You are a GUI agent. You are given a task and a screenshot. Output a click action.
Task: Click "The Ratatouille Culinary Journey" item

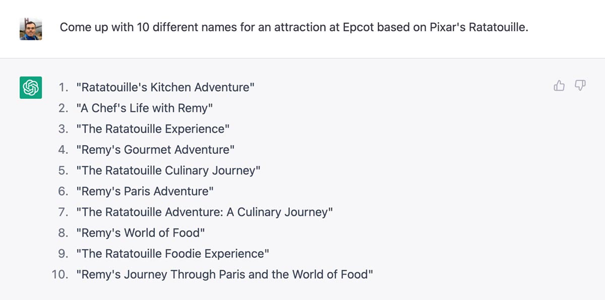168,170
